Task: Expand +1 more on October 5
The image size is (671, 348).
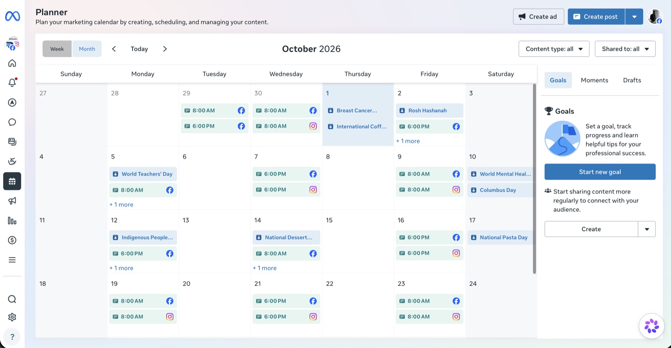Action: coord(121,204)
